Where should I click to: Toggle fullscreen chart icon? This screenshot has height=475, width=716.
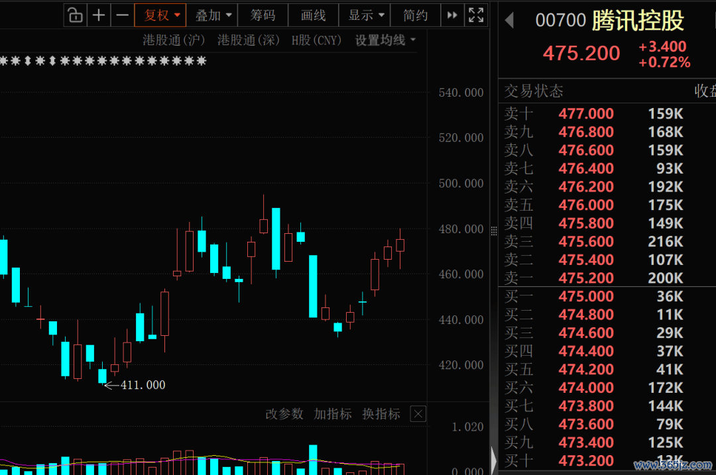[476, 15]
